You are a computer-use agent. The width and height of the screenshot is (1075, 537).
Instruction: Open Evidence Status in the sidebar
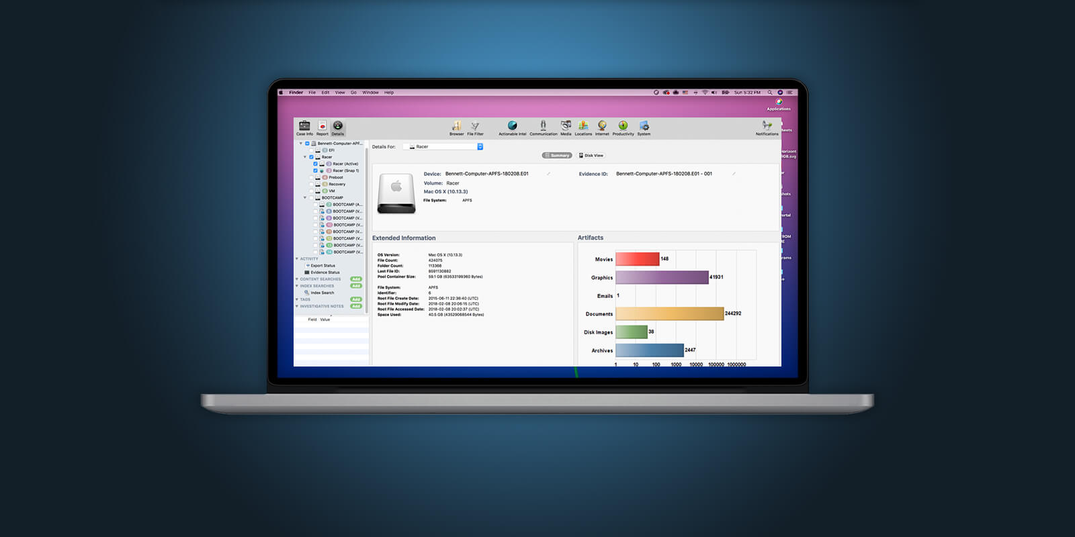(x=322, y=273)
